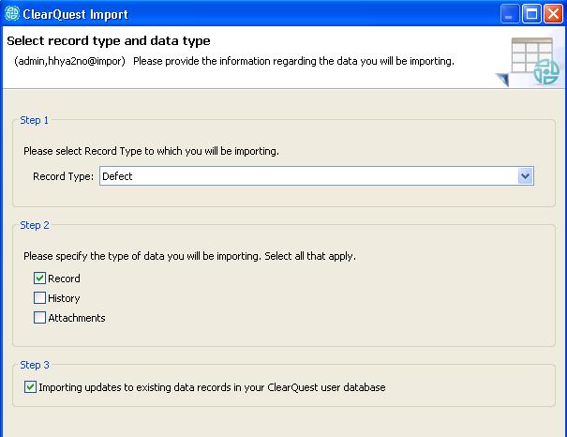Enable the Attachments checkbox
This screenshot has height=437, width=567.
[39, 318]
